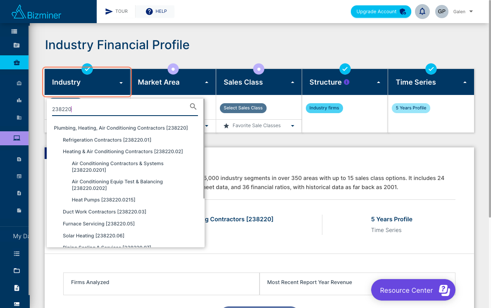491x308 pixels.
Task: Click the building sidebar icon
Action: 19,118
